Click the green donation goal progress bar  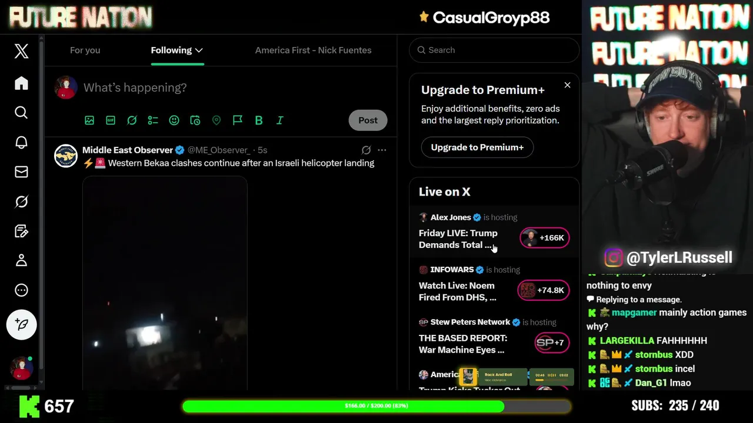[376, 406]
